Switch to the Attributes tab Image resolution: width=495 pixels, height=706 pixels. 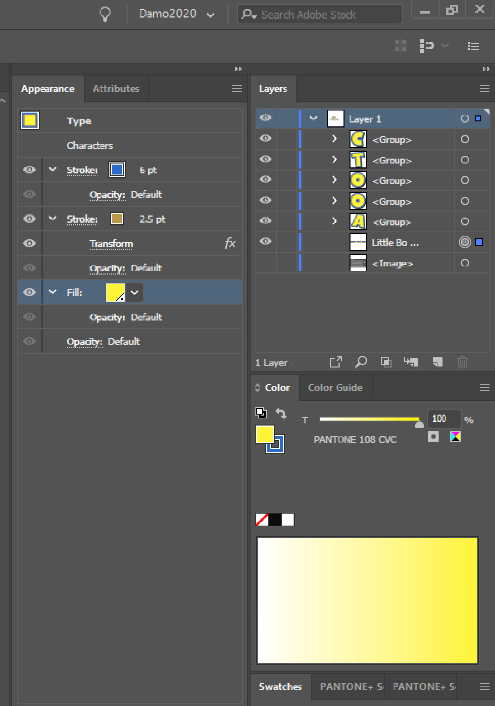(115, 89)
